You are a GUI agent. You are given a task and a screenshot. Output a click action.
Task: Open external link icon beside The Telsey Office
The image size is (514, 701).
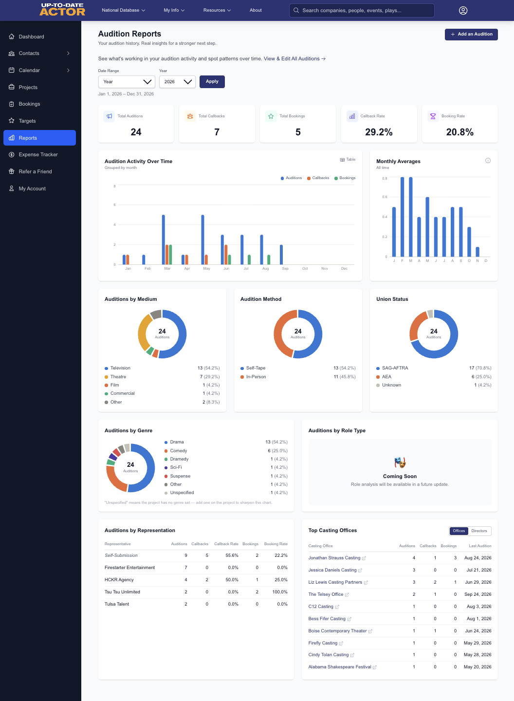(347, 595)
